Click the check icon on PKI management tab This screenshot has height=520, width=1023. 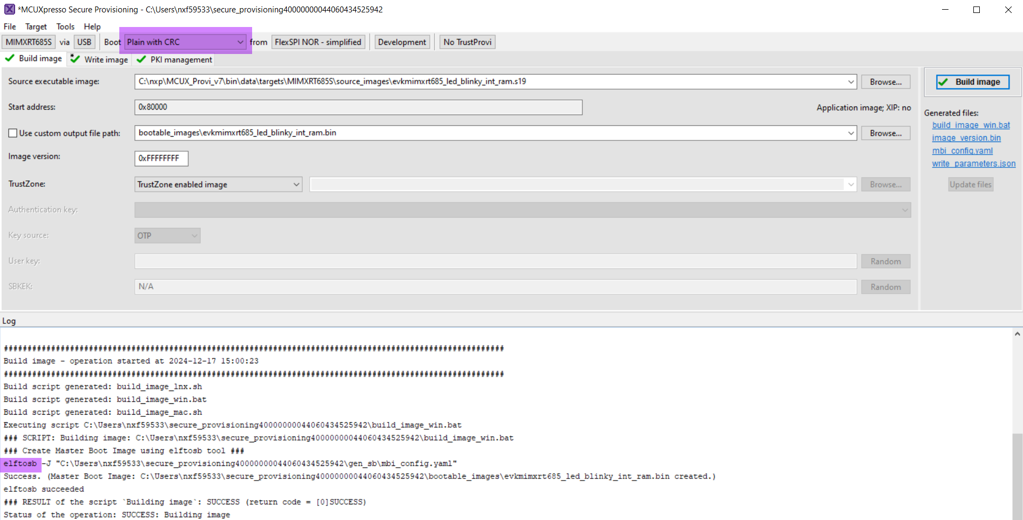pos(141,59)
